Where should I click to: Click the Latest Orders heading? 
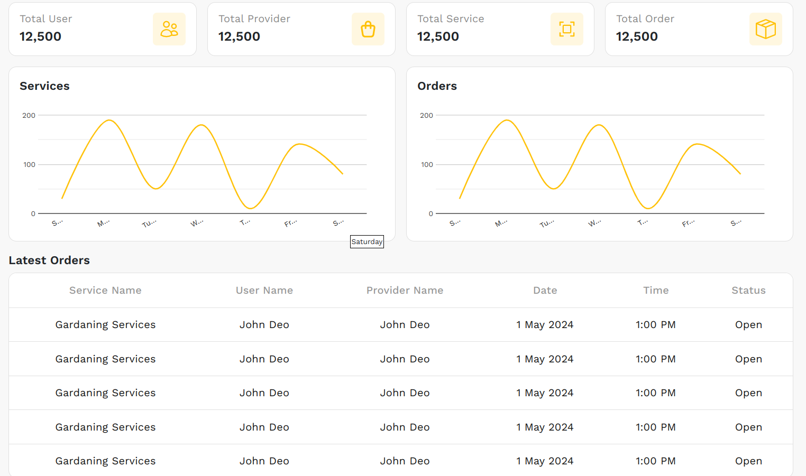[x=49, y=260]
